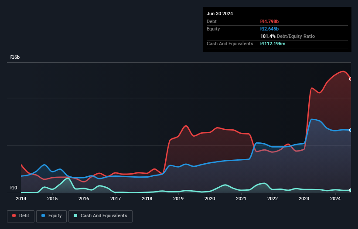Click the 2016 x-axis label
Image resolution: width=358 pixels, height=229 pixels.
tap(84, 199)
